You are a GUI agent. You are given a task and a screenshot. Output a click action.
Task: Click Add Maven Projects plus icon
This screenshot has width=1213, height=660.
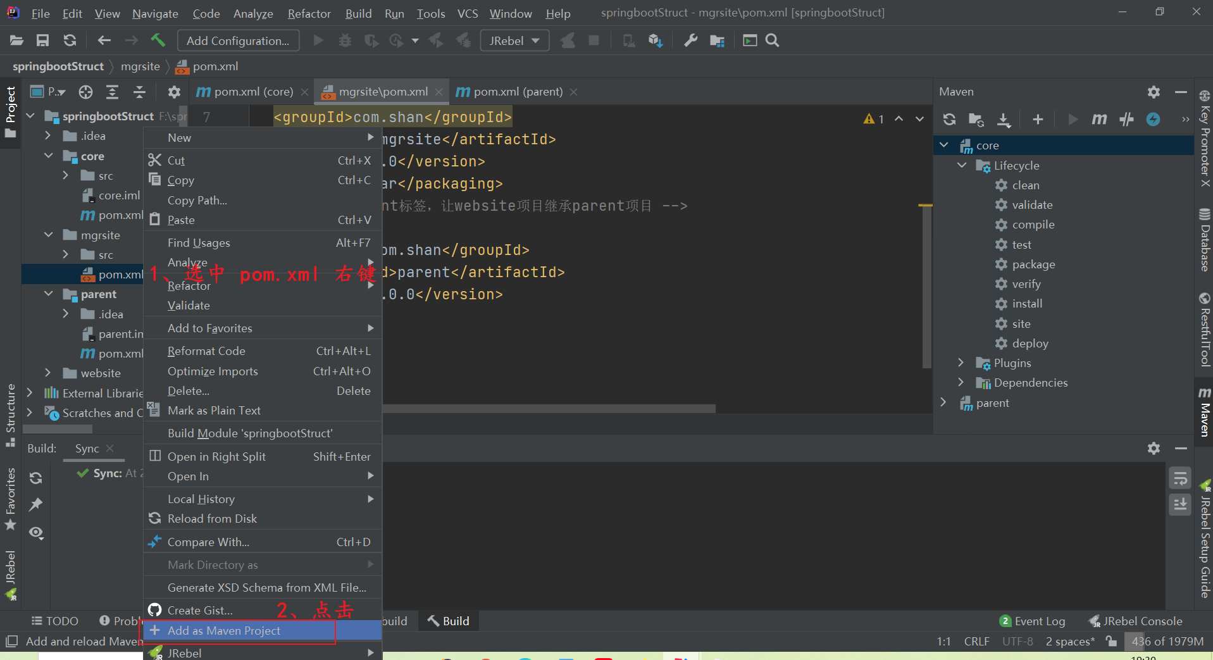[x=1038, y=119]
